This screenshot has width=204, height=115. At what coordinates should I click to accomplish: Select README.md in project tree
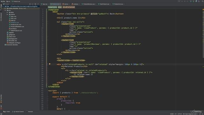pos(12,41)
